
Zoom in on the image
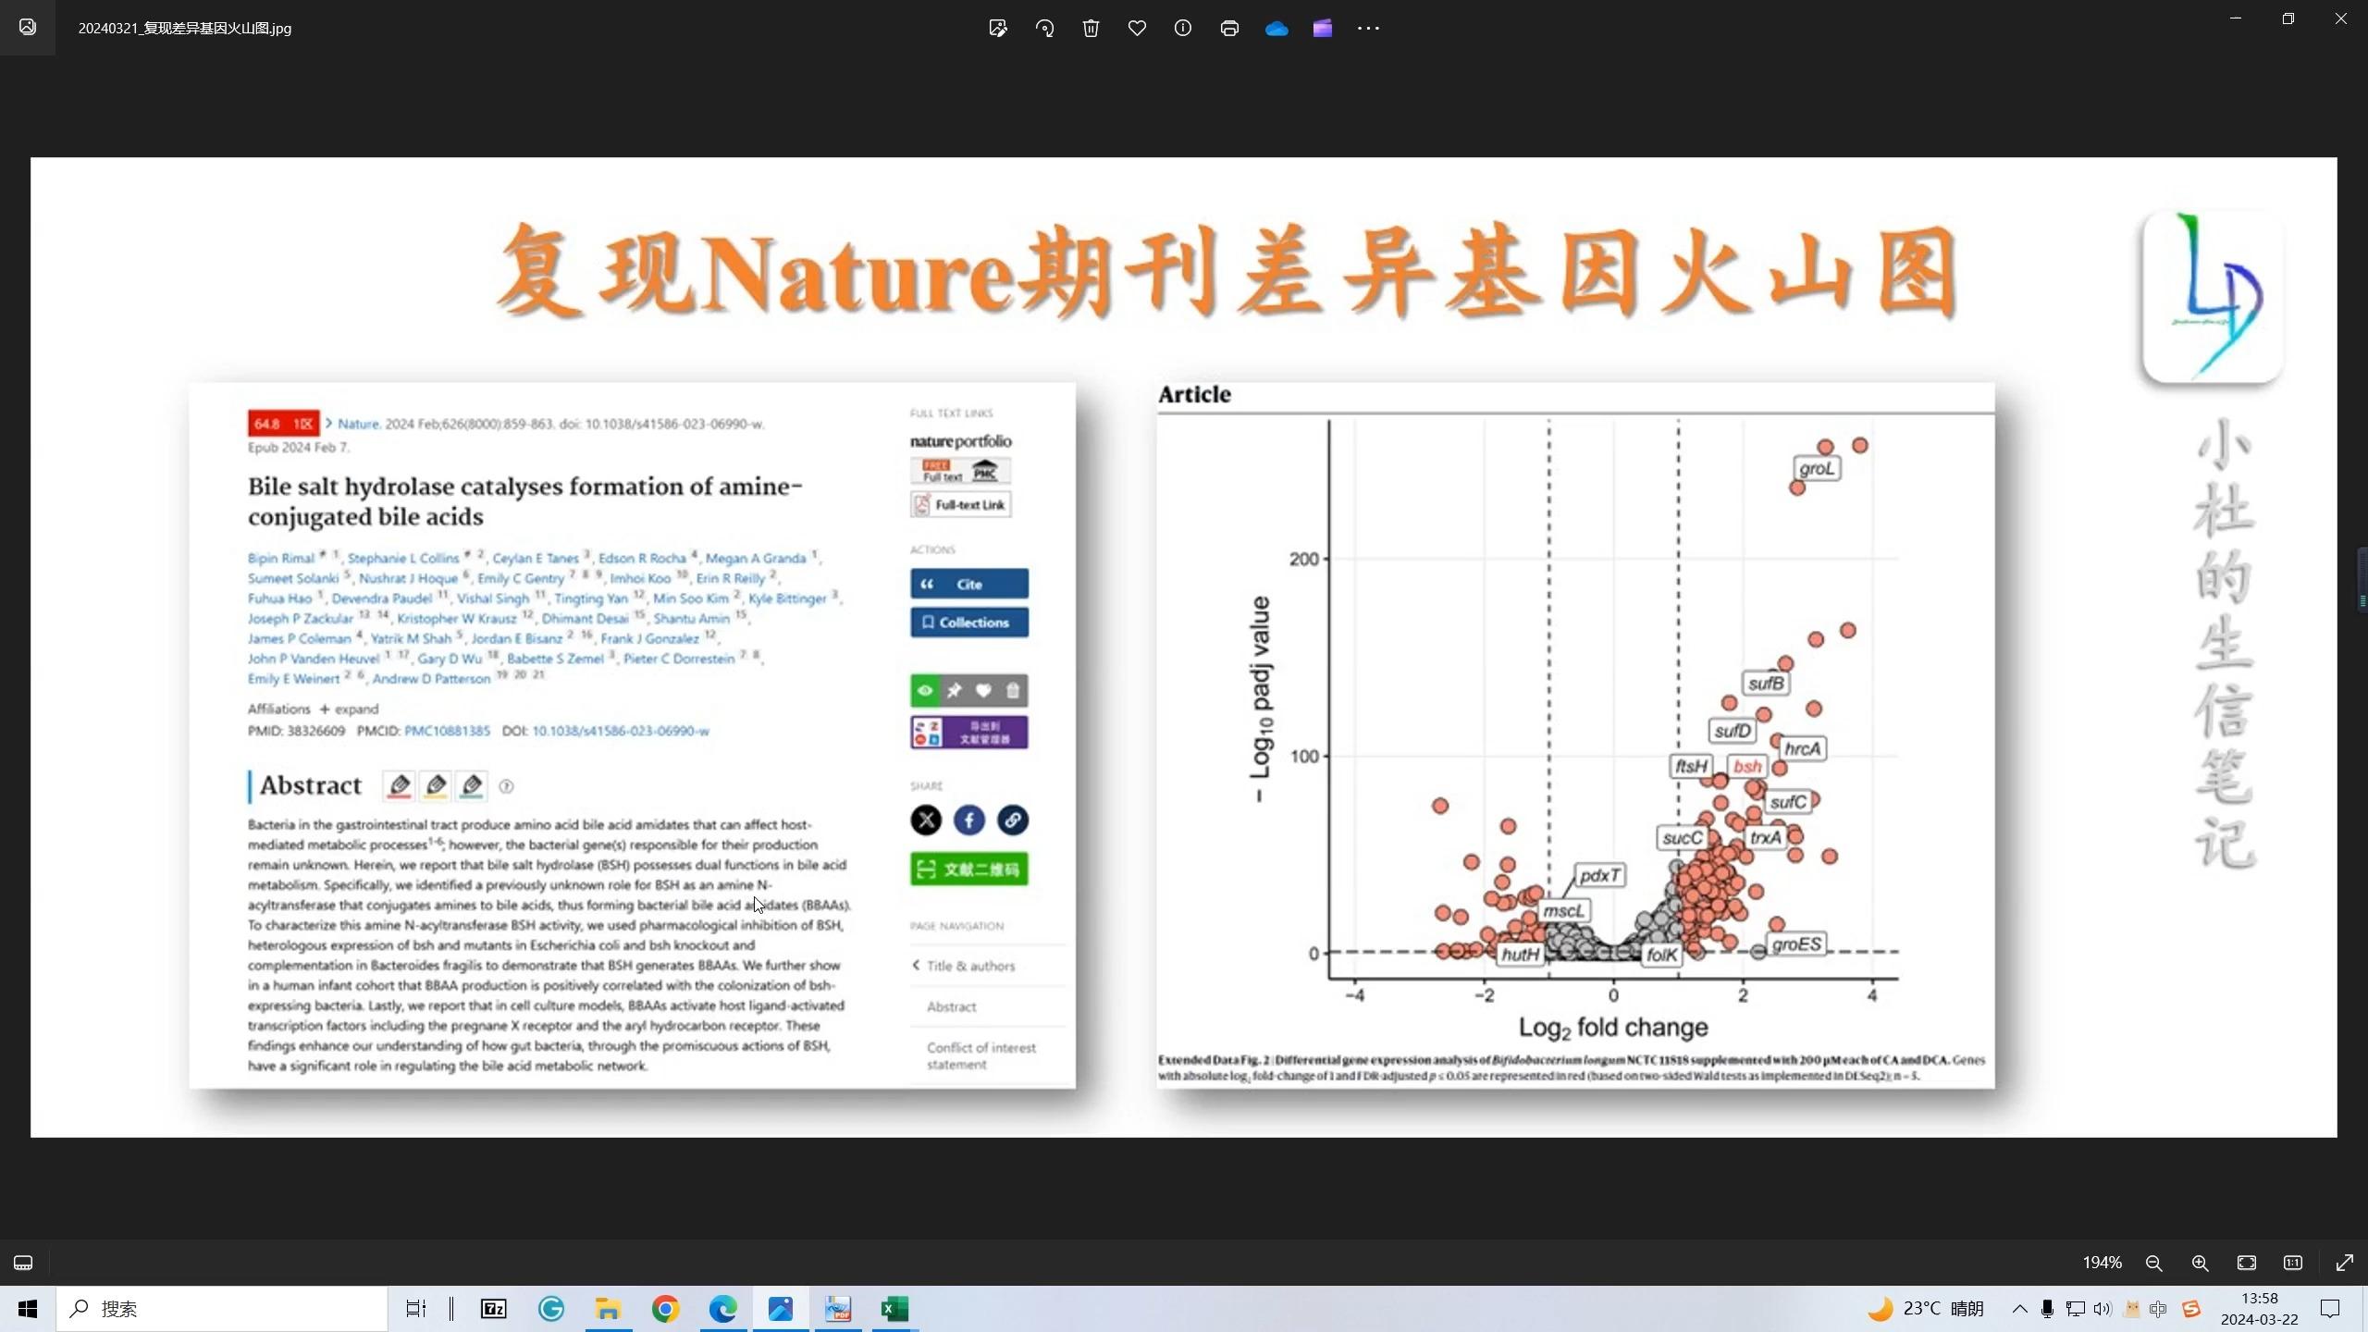[x=2200, y=1263]
